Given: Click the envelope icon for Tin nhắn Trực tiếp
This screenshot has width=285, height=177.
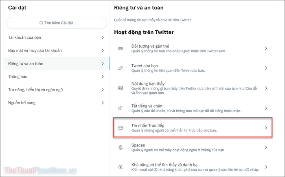Looking at the screenshot, I should pos(121,128).
